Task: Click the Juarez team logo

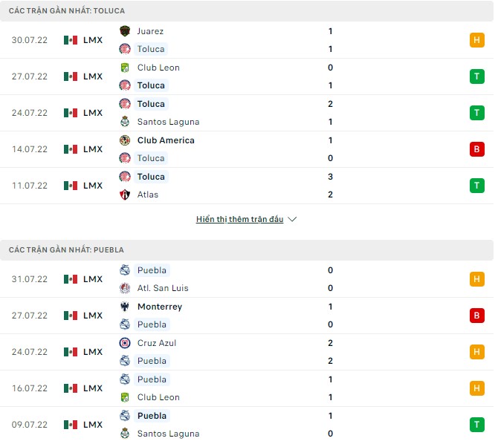Action: [x=125, y=31]
